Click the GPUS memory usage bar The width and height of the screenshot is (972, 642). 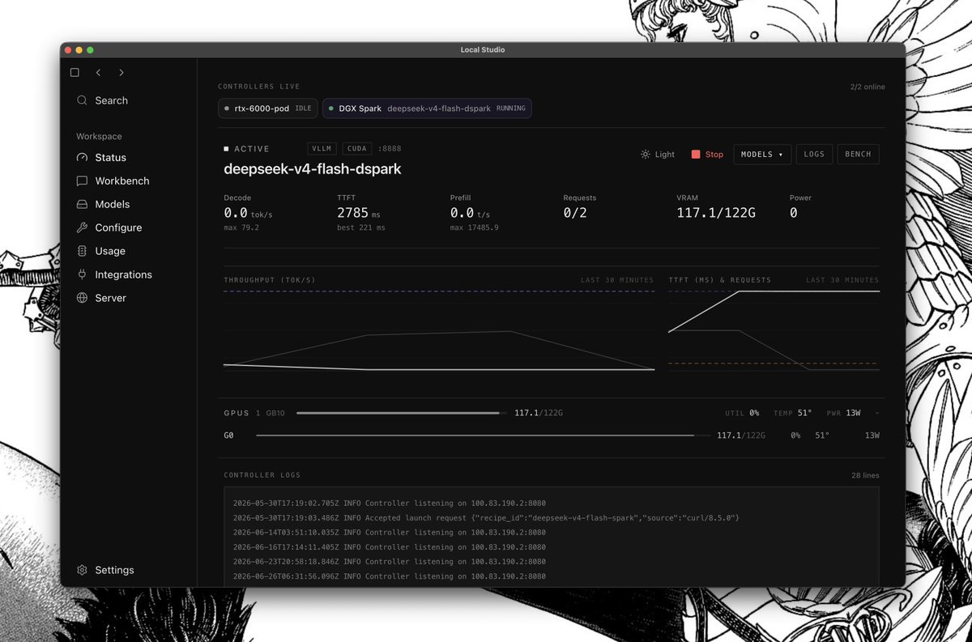[401, 413]
